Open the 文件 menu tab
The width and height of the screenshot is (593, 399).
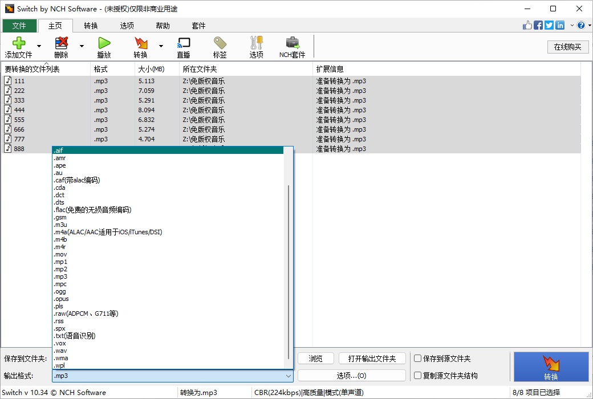pos(19,26)
